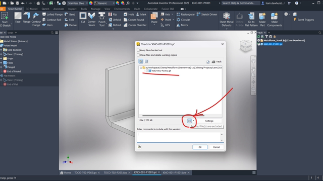Switch to the Manage ribbon tab
The image size is (323, 181).
click(x=95, y=9)
